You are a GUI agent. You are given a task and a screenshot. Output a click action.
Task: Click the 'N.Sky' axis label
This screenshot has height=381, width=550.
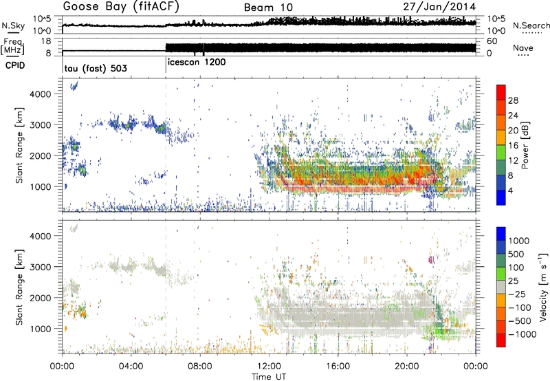[x=13, y=25]
